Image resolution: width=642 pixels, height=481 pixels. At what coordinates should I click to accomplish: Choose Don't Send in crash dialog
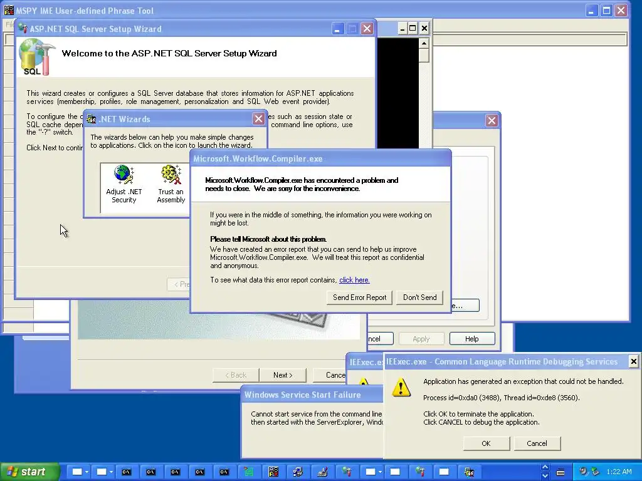coord(419,297)
